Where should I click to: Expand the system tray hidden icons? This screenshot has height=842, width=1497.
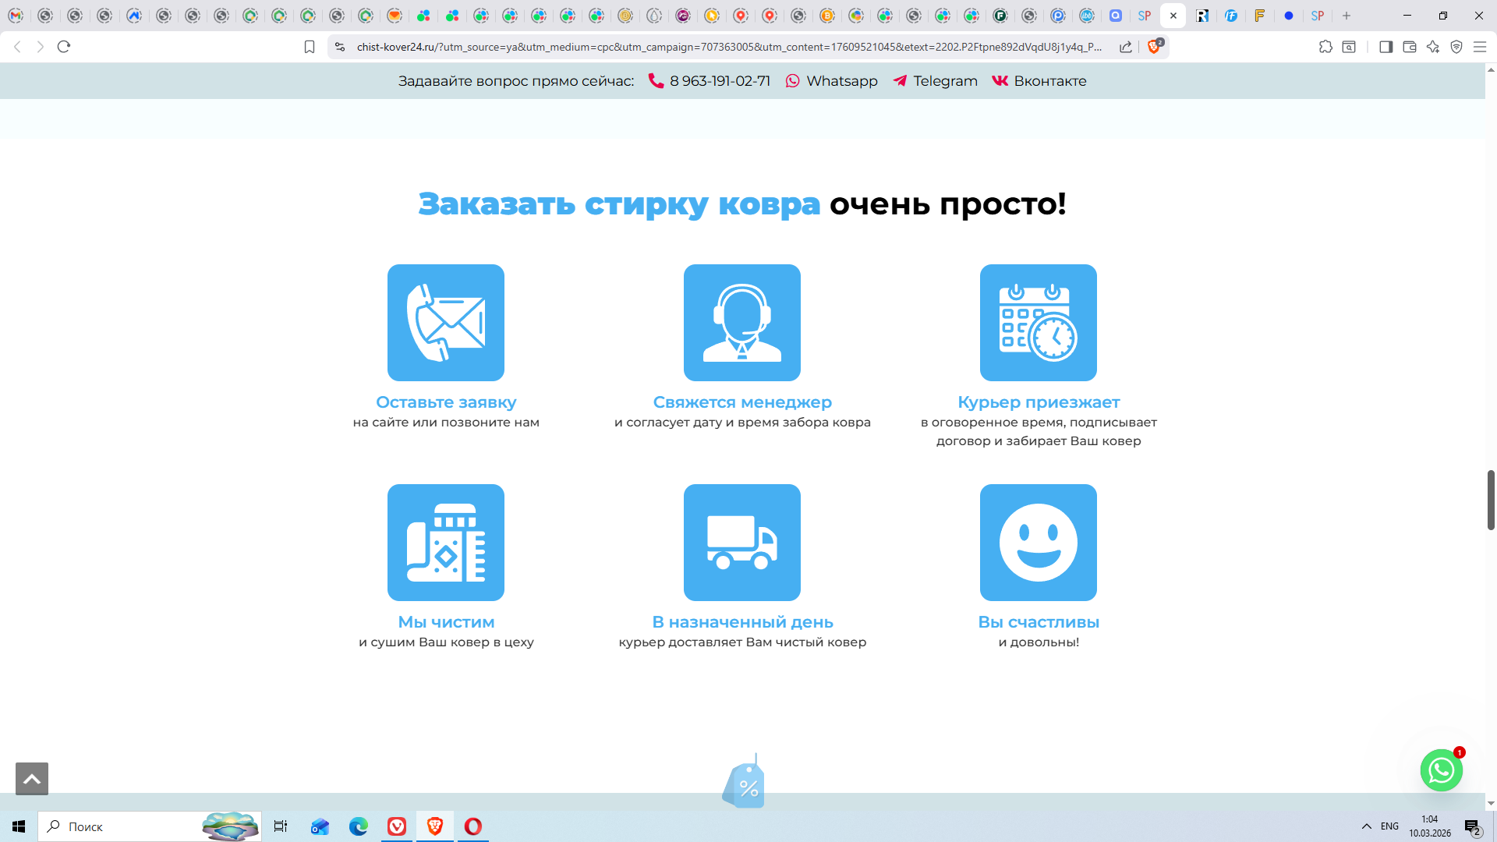click(x=1367, y=826)
